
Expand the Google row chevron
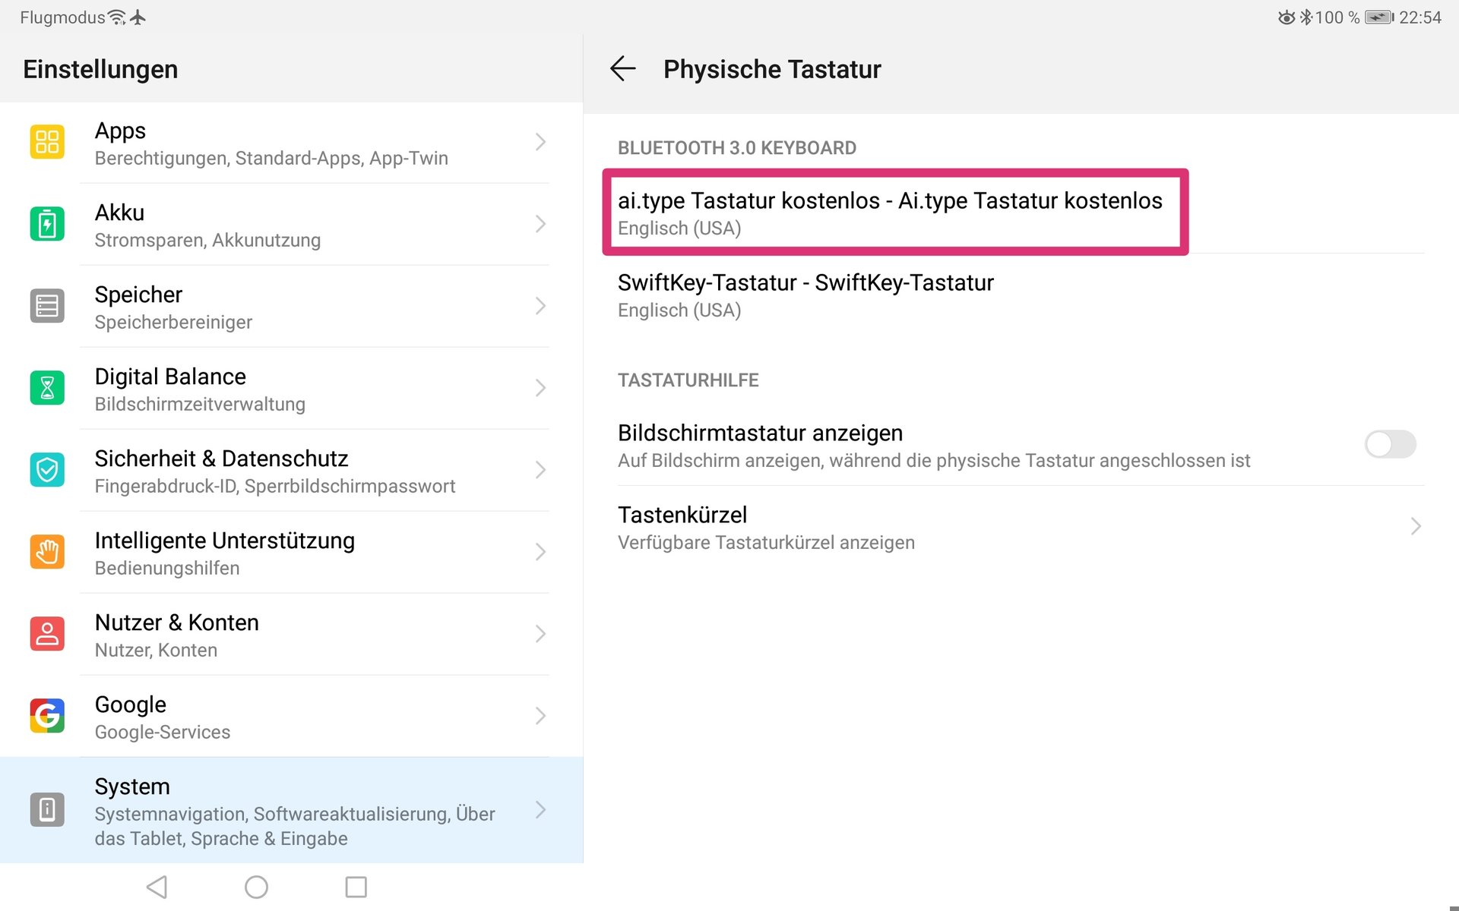coord(540,716)
